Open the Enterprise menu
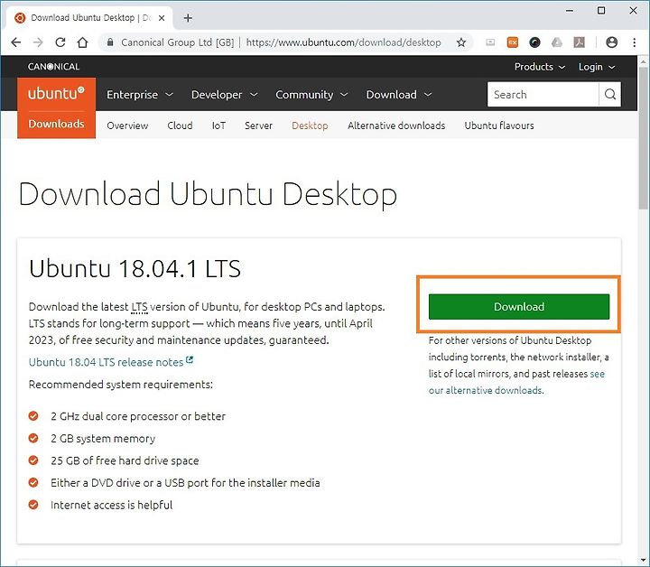Screen dimensions: 650x567 [x=140, y=95]
